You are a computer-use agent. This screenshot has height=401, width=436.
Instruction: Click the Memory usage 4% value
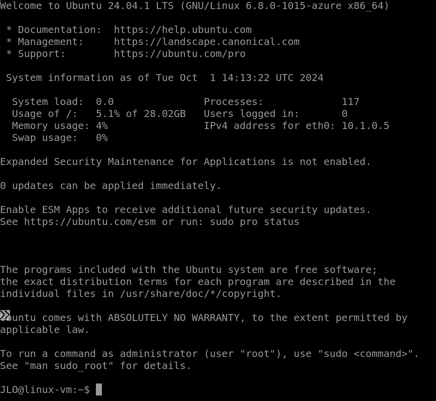[102, 126]
